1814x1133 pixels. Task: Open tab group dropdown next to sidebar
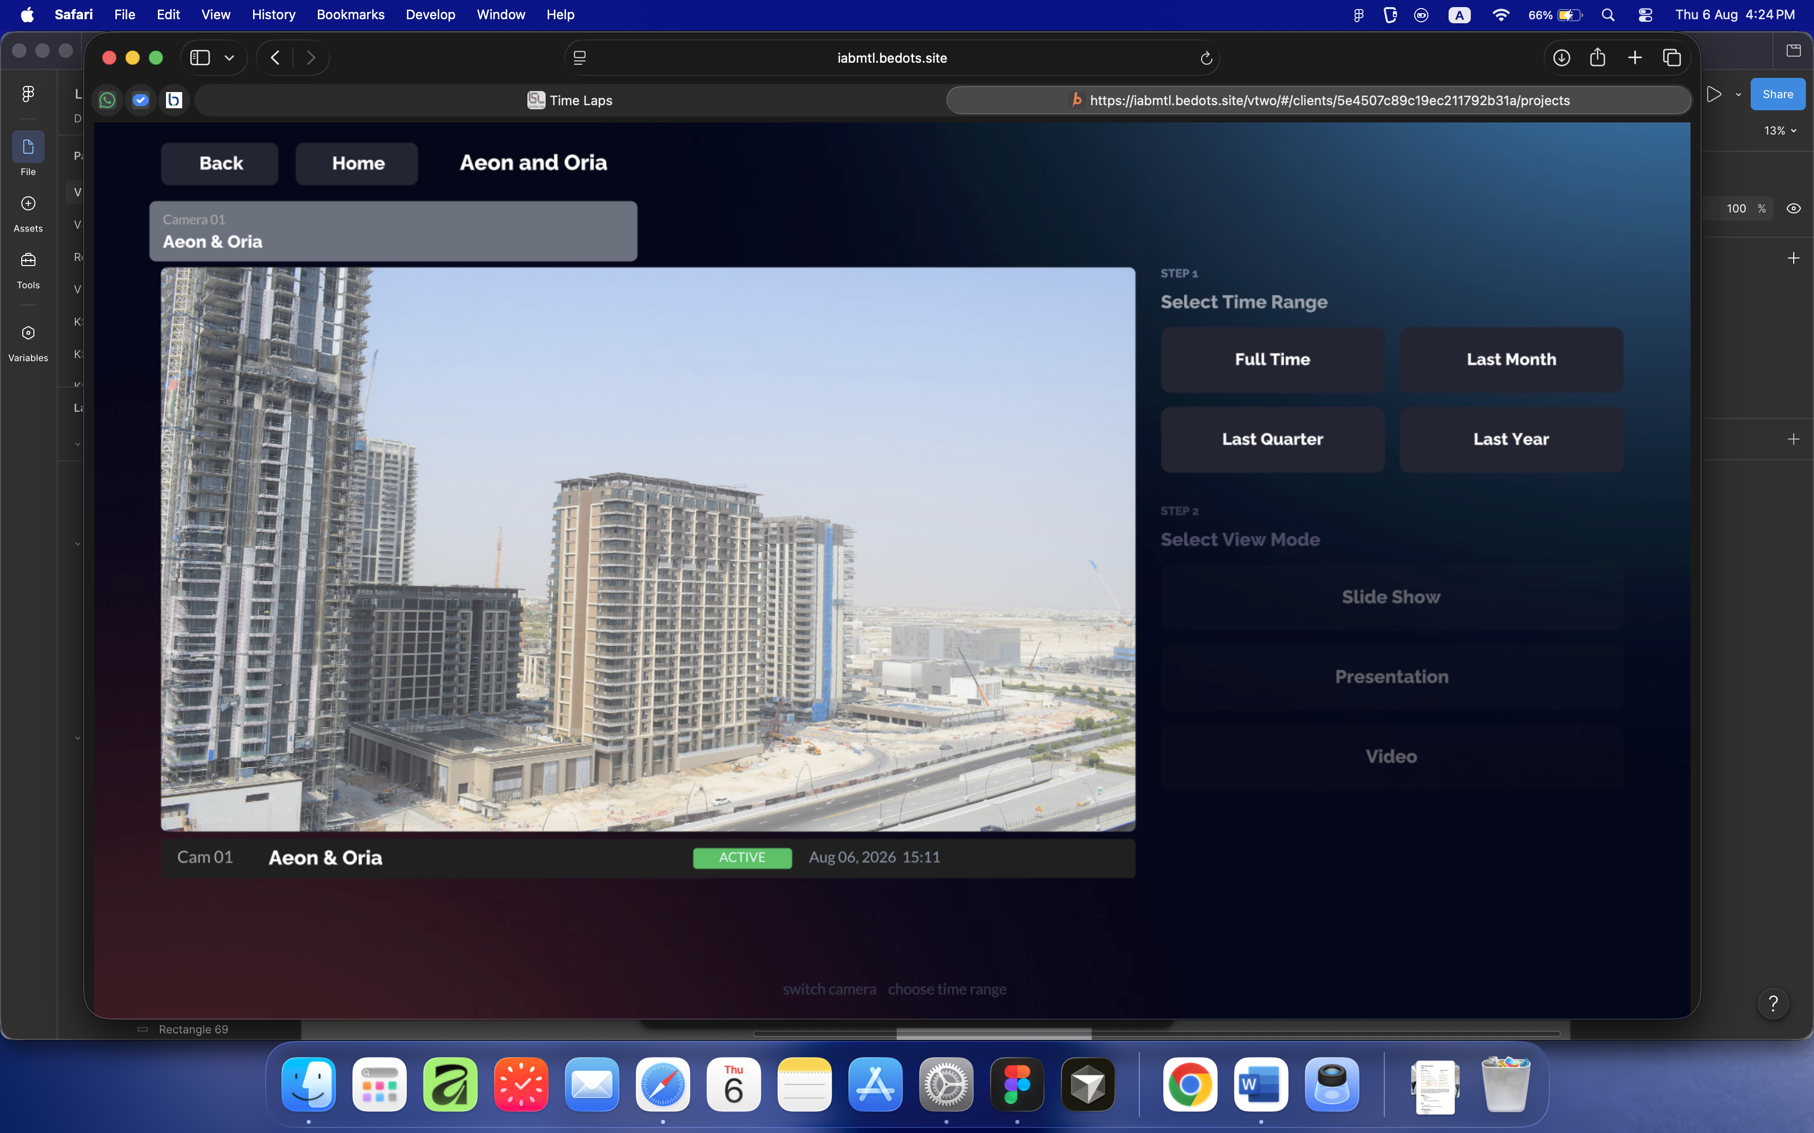pyautogui.click(x=229, y=58)
